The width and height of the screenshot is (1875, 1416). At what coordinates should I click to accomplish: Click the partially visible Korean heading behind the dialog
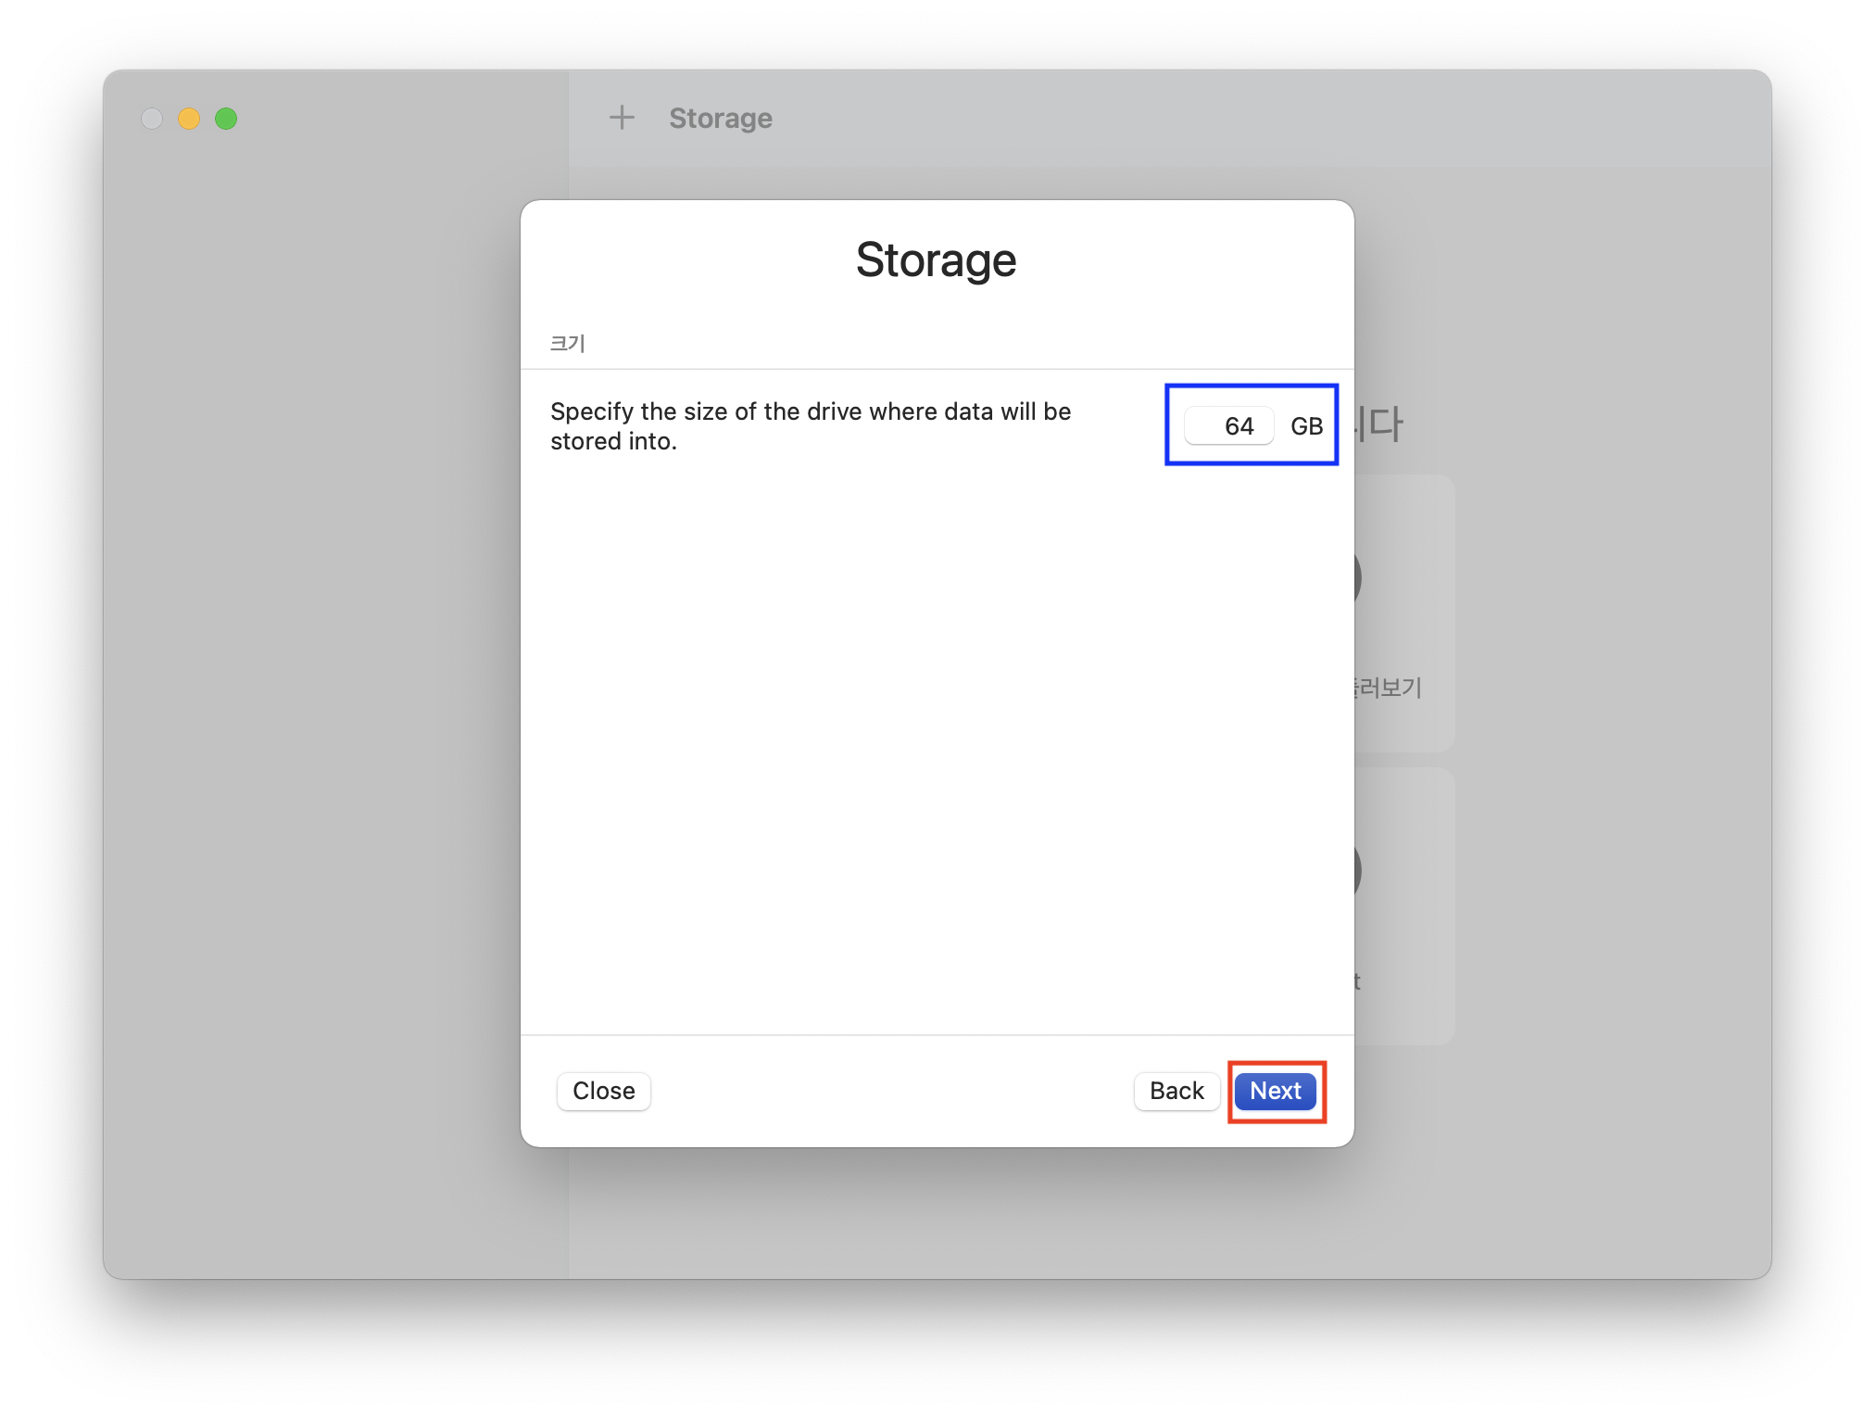pyautogui.click(x=1380, y=424)
